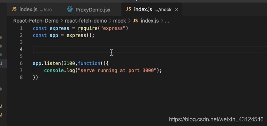
Task: Click line number 8 in the gutter
Action: tap(21, 77)
